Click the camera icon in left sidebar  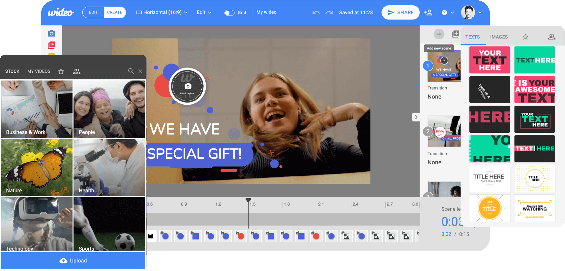pyautogui.click(x=51, y=34)
